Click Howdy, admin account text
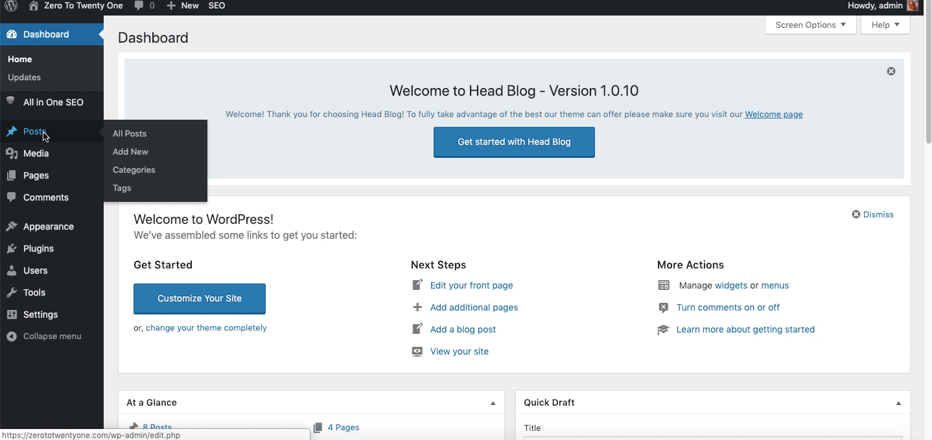The width and height of the screenshot is (932, 440). pyautogui.click(x=875, y=6)
